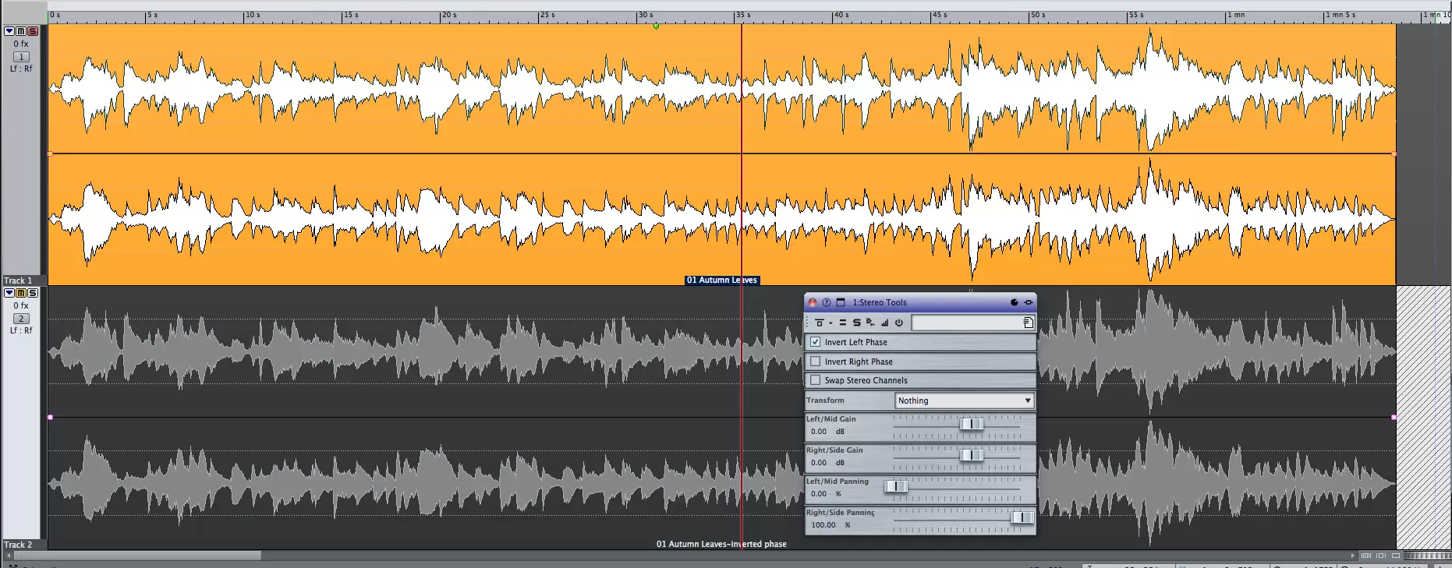
Task: Click the solo 'S' icon in Stereo Tools toolbar
Action: (x=856, y=323)
